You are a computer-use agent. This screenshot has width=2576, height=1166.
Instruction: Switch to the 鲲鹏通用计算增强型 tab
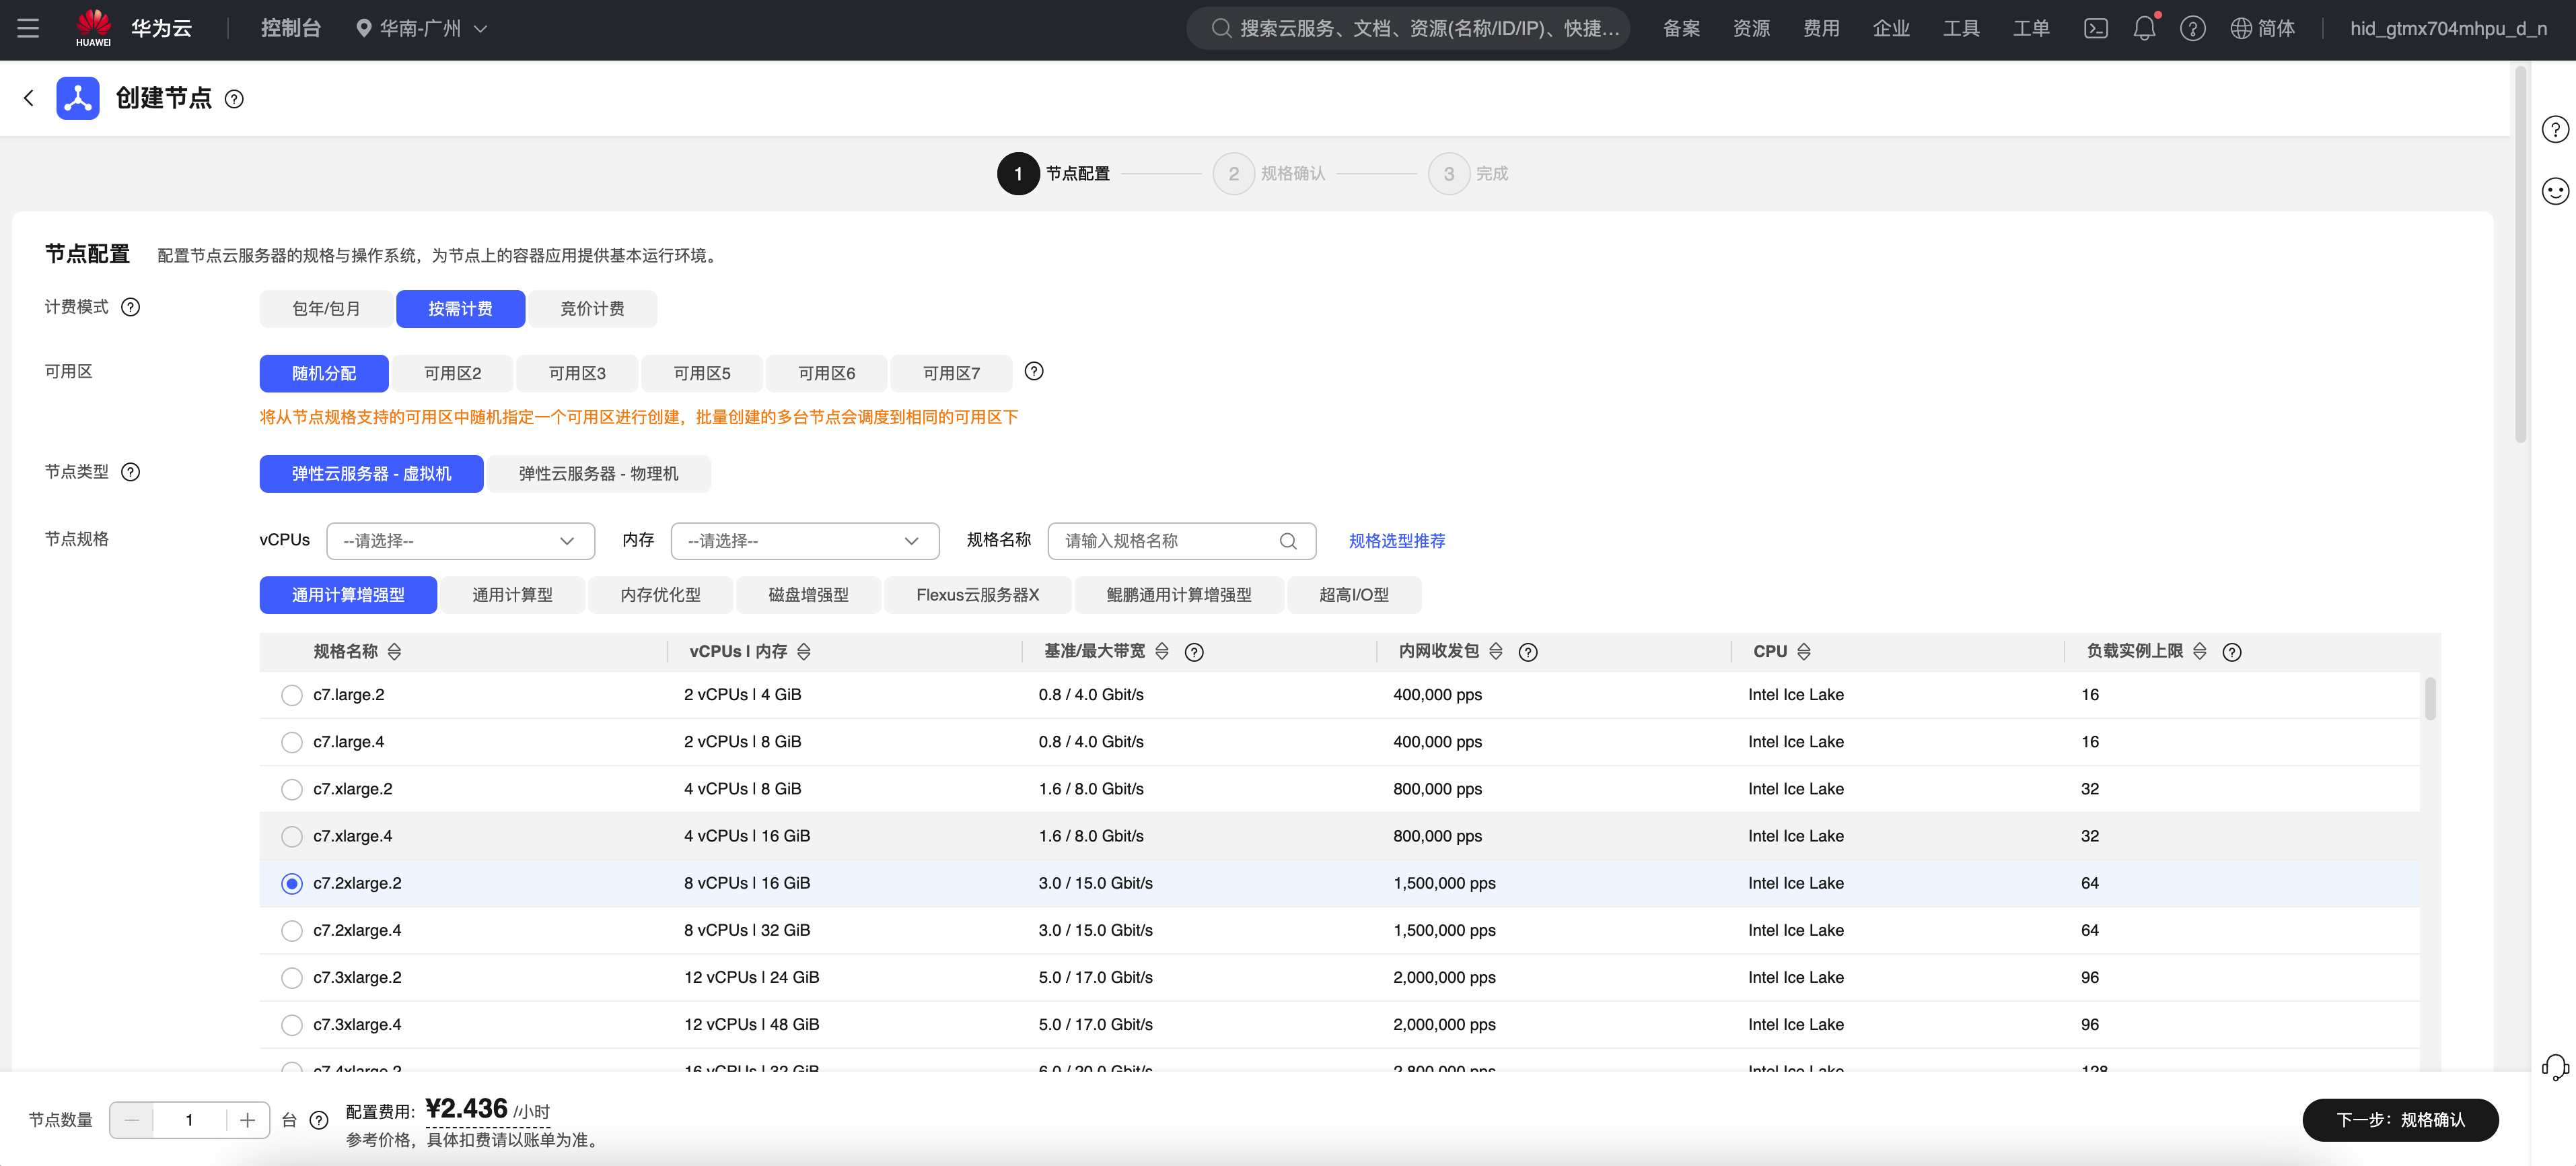1178,595
